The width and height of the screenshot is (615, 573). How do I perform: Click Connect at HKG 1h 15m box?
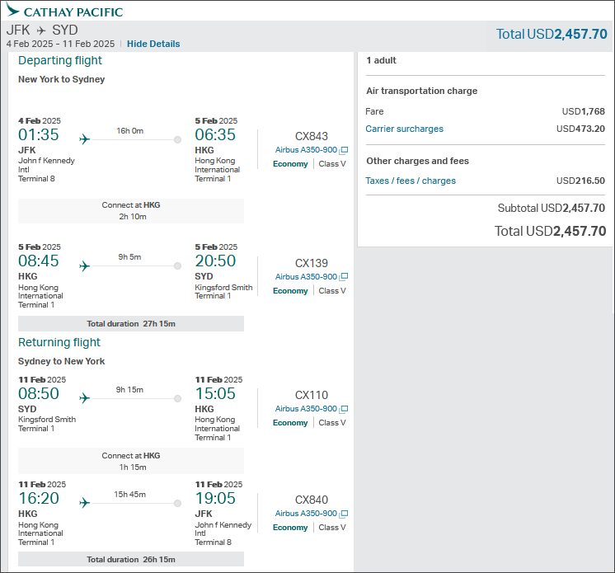click(x=131, y=461)
